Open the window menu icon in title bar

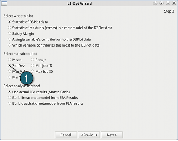[4, 3]
